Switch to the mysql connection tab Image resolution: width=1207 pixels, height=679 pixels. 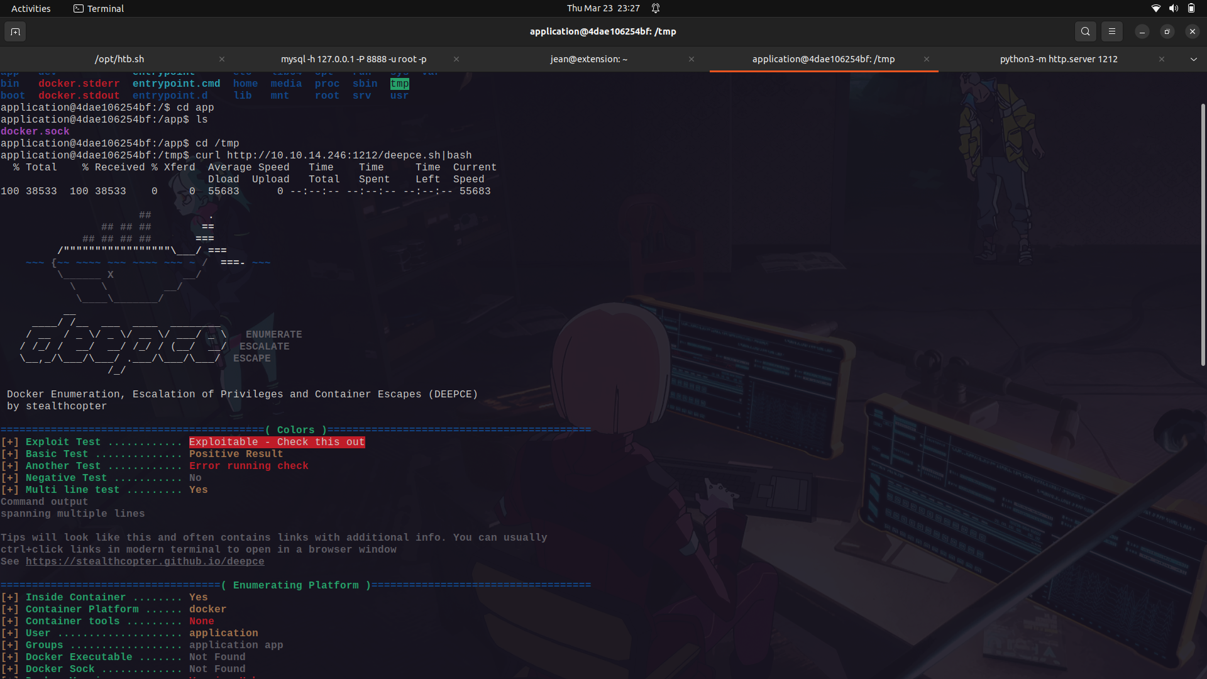(353, 59)
